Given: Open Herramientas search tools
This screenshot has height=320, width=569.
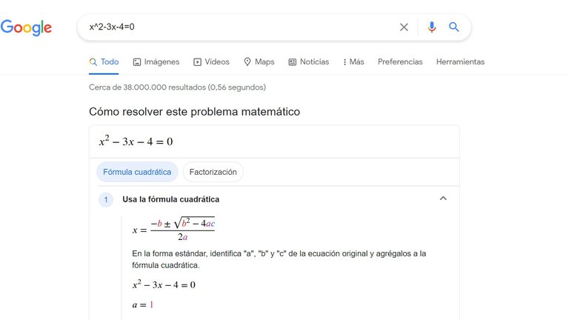Looking at the screenshot, I should pyautogui.click(x=460, y=62).
